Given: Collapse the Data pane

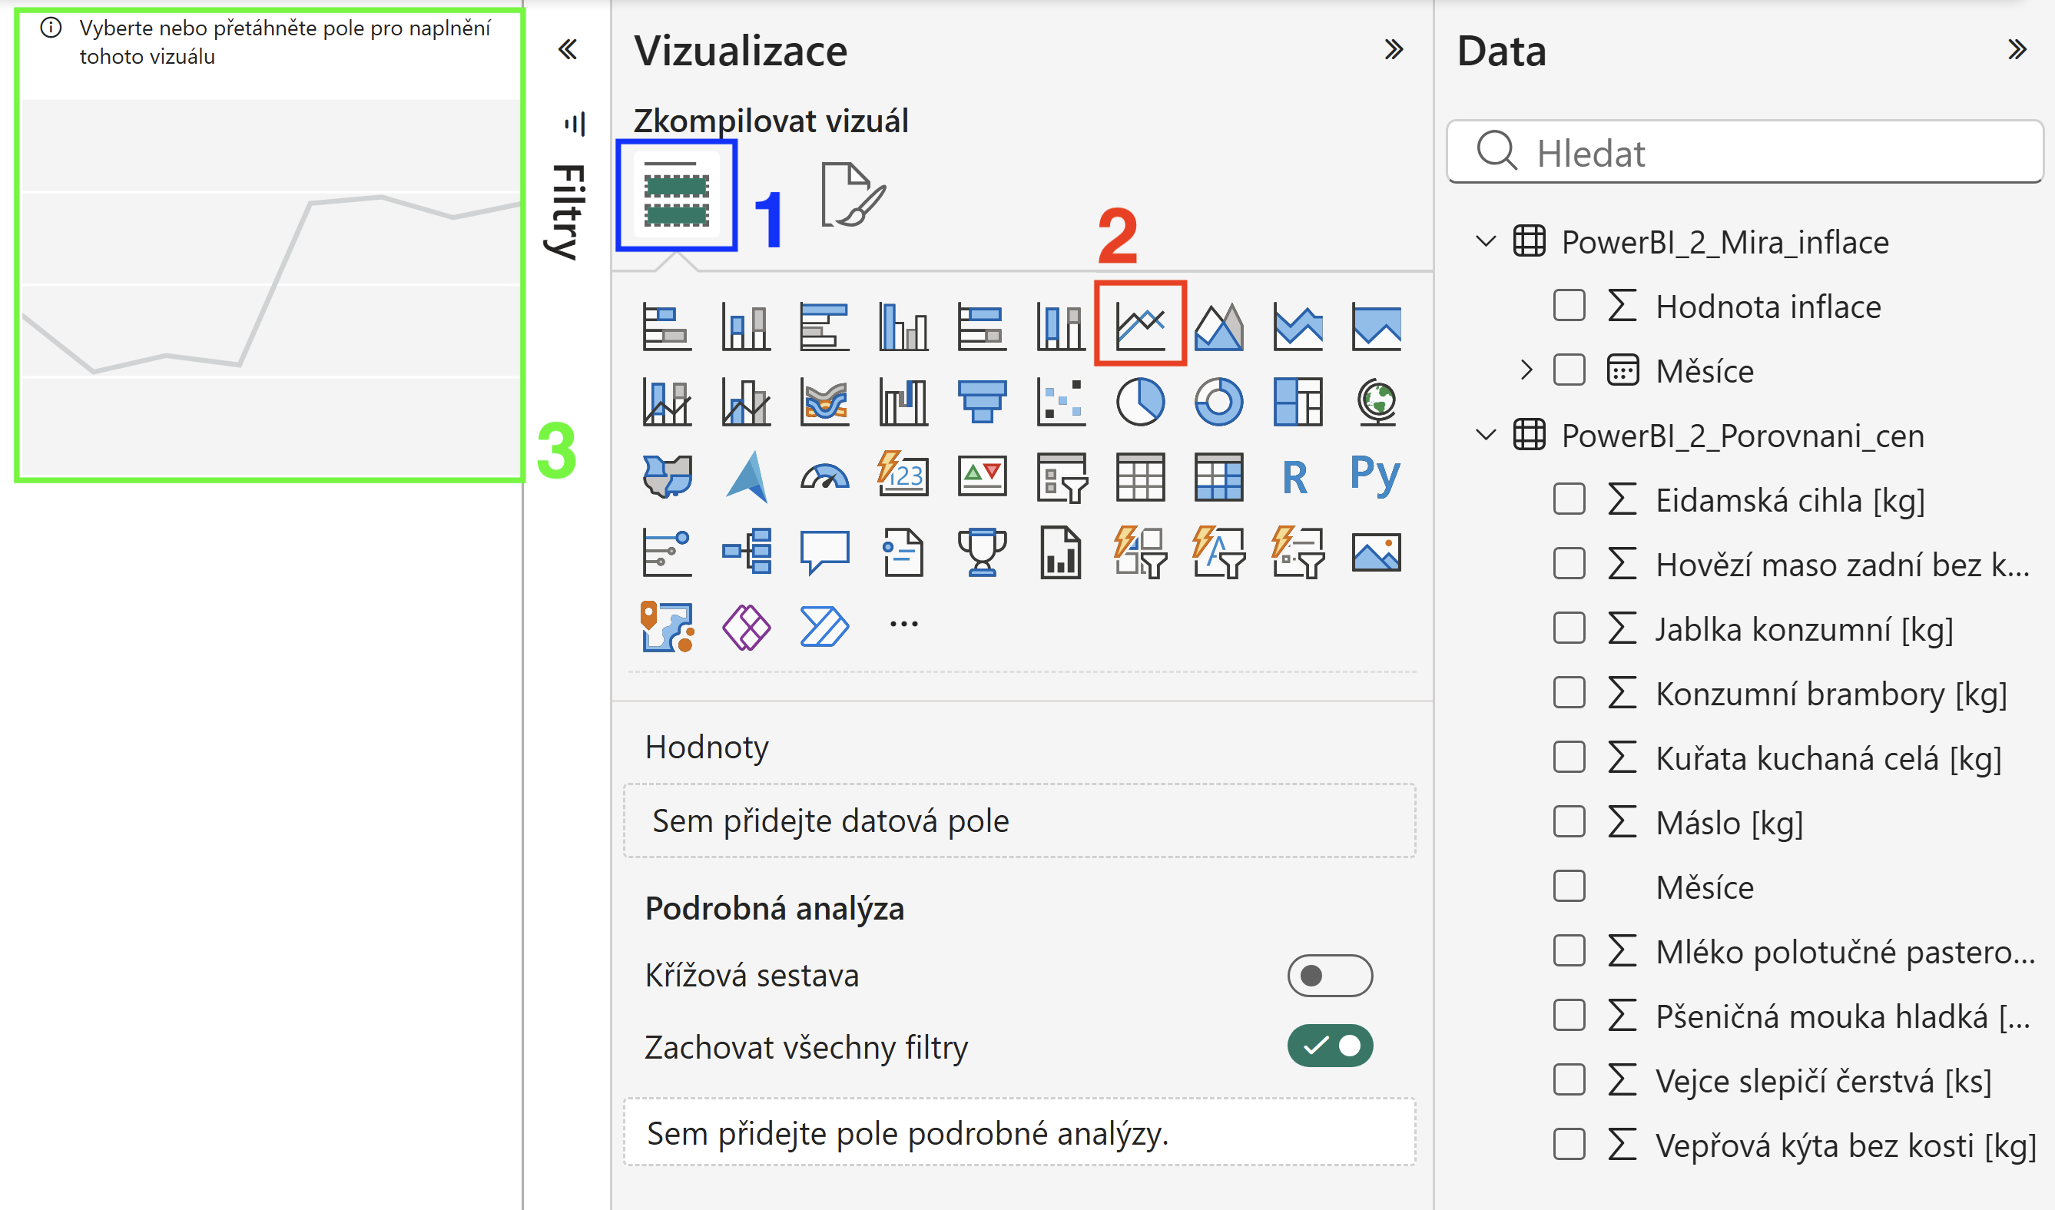Looking at the screenshot, I should pos(2016,50).
